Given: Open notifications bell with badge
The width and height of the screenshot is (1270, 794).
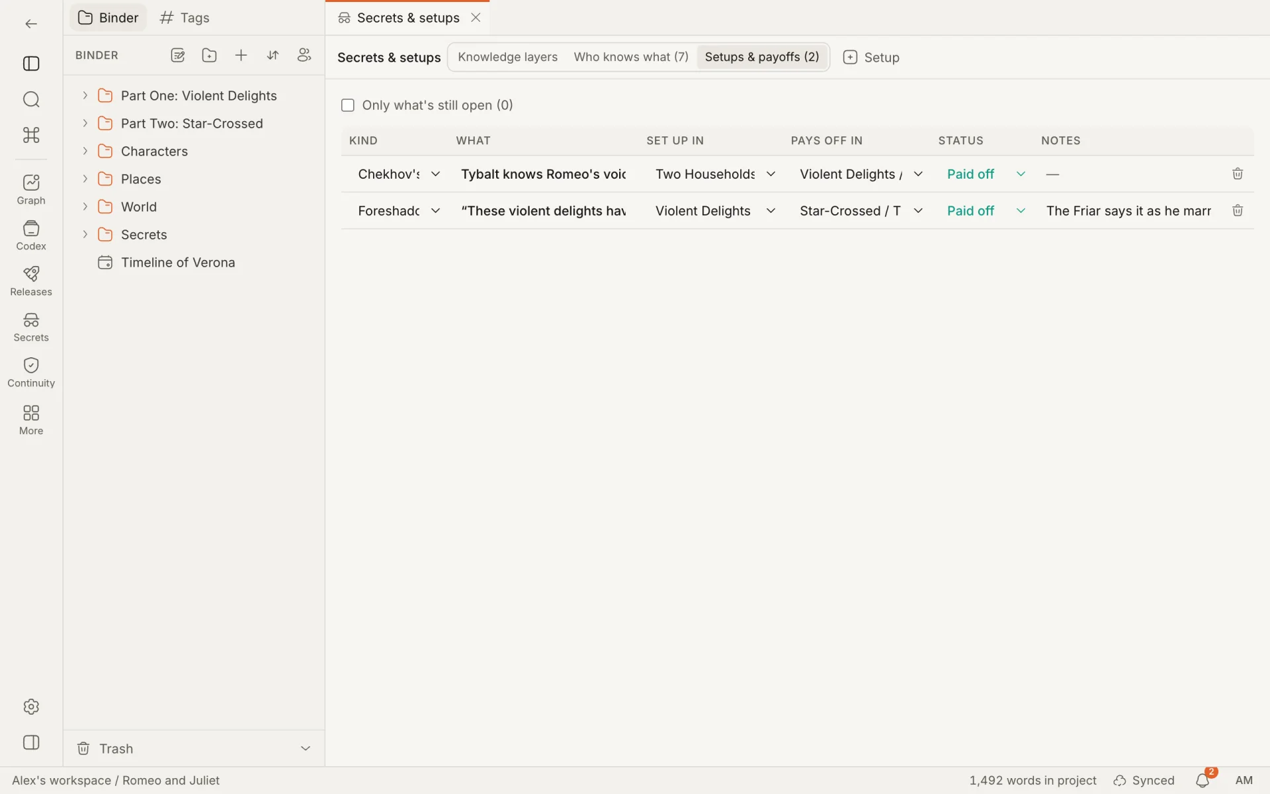Looking at the screenshot, I should pyautogui.click(x=1203, y=780).
